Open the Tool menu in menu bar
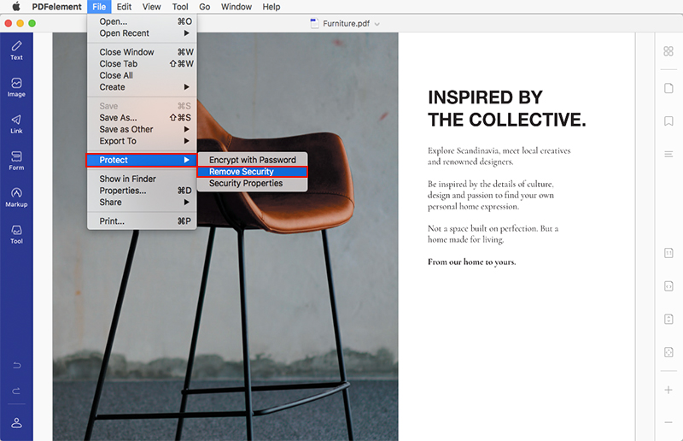 point(180,7)
